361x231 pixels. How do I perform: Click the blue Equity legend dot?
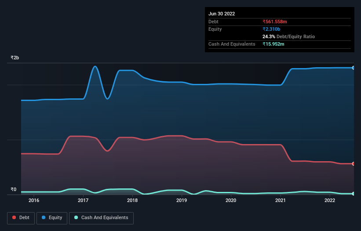tap(44, 217)
